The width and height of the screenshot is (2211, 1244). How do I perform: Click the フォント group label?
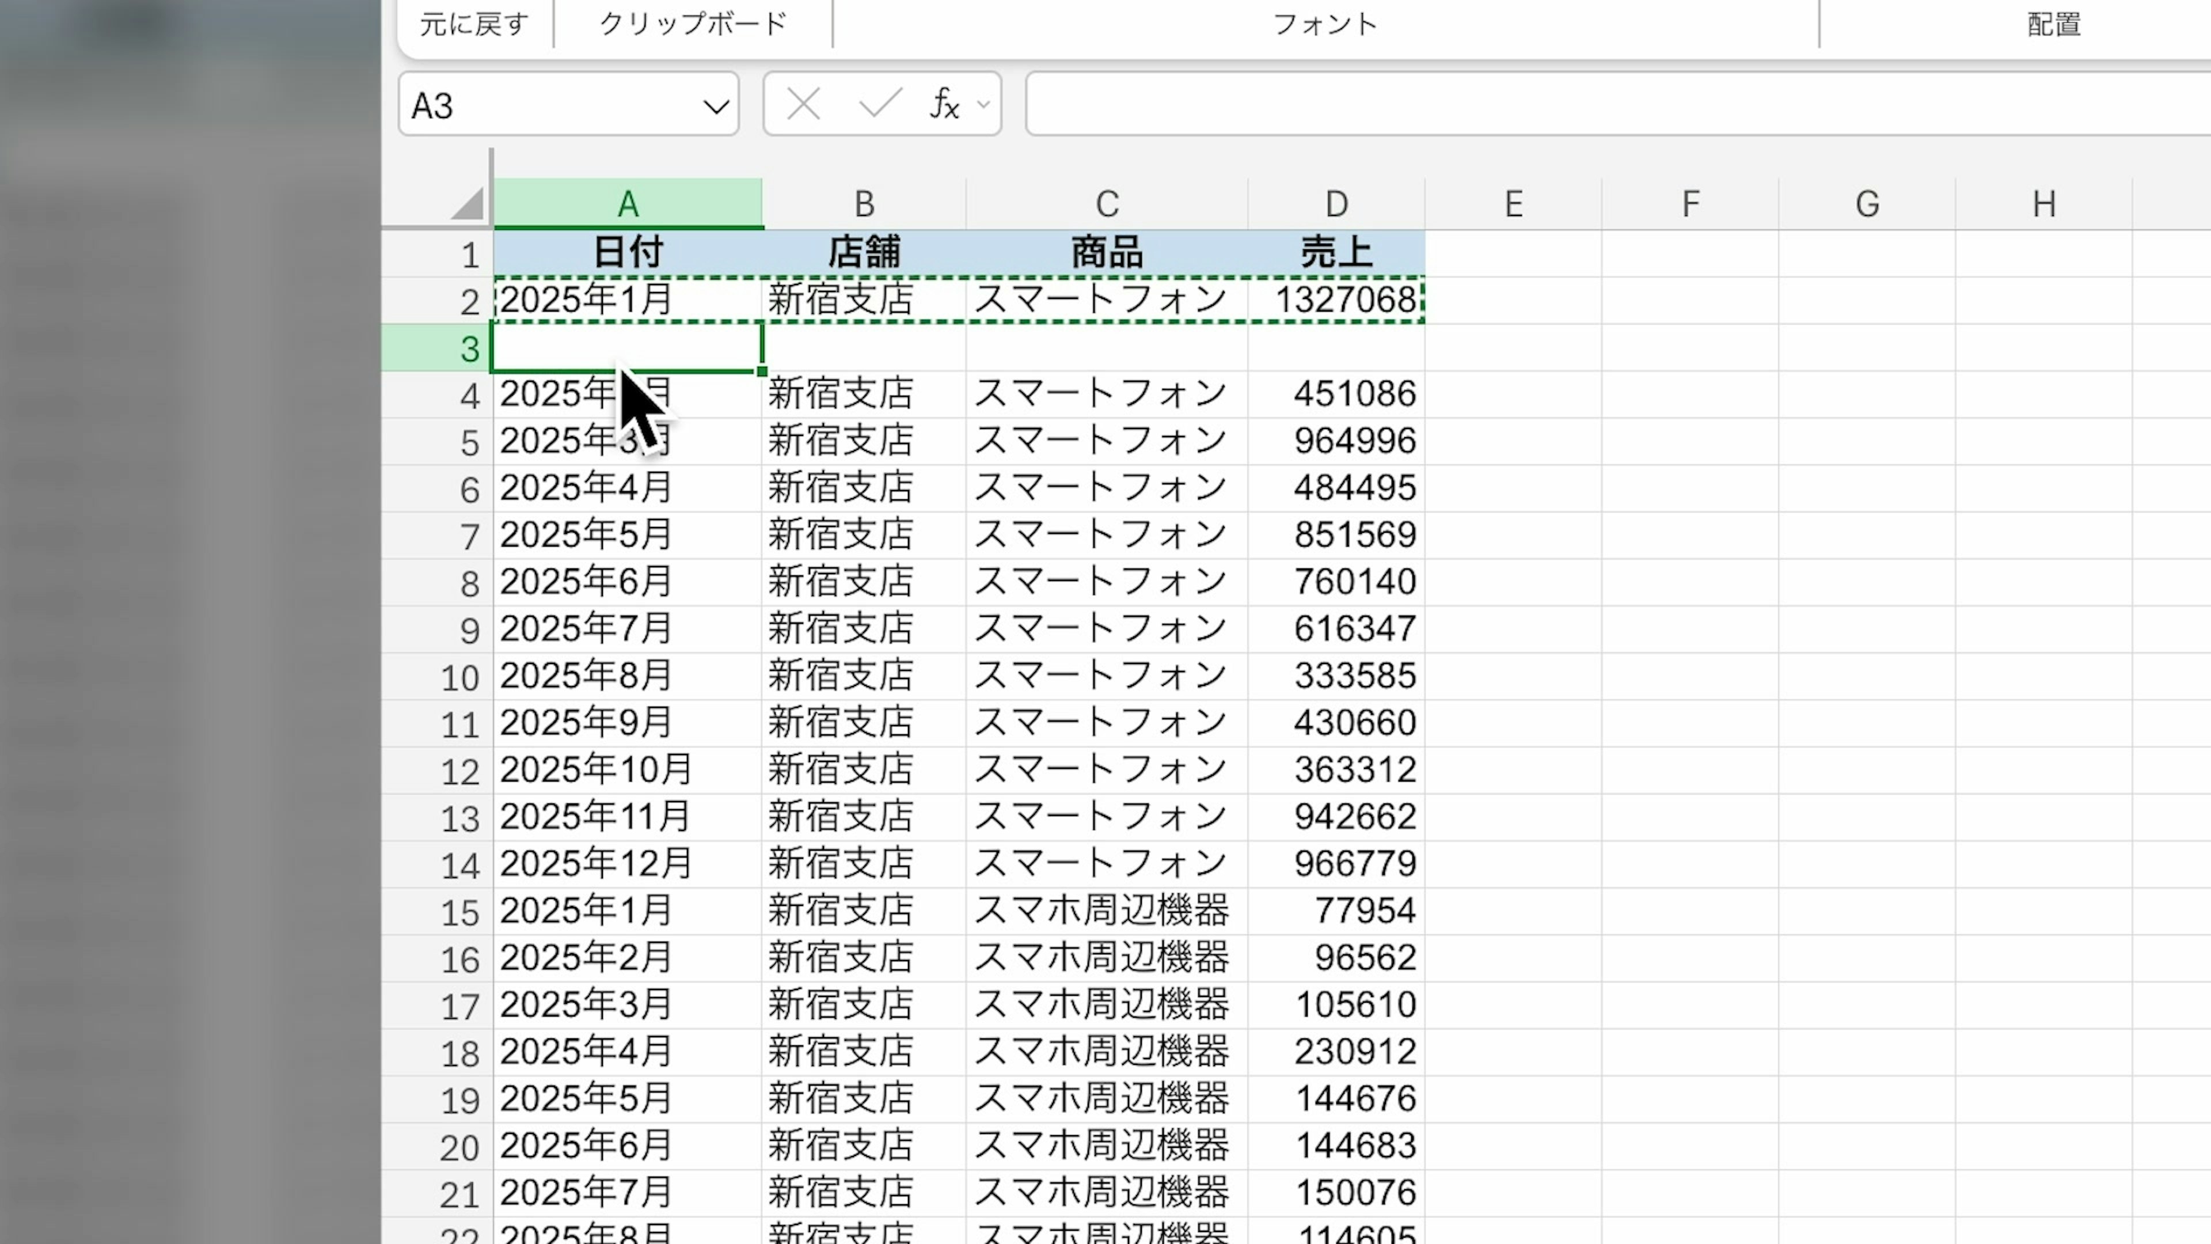[x=1324, y=24]
